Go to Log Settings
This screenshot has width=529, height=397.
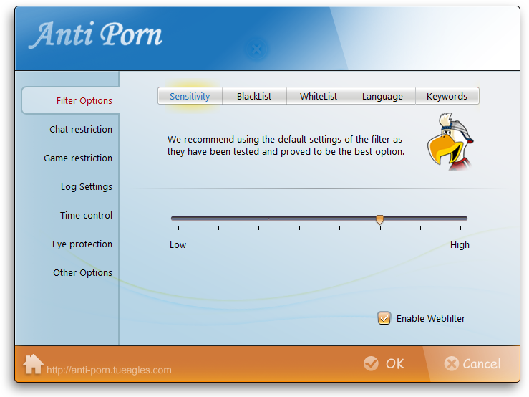(x=87, y=187)
